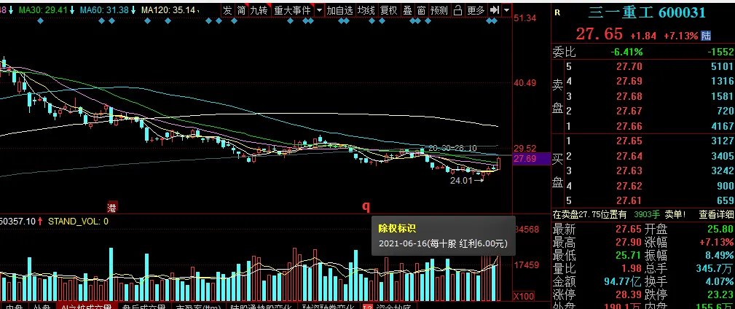
Task: Open the 更多 options menu
Action: coord(476,10)
